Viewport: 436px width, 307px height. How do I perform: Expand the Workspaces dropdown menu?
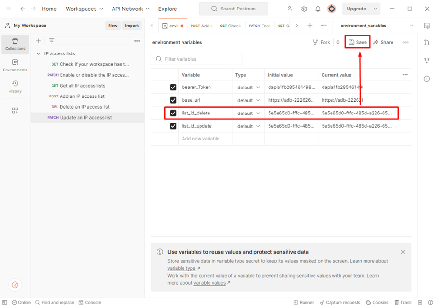click(x=84, y=9)
